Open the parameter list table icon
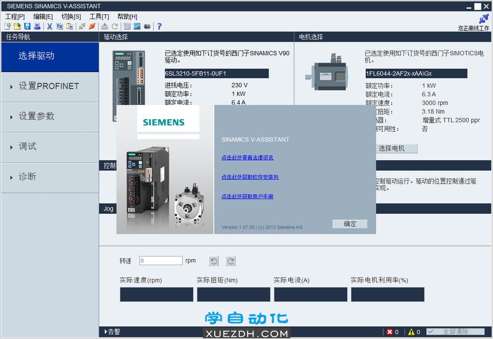This screenshot has height=339, width=493. pos(127,26)
